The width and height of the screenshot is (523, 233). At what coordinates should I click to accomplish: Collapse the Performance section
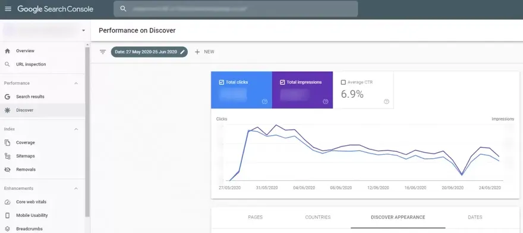tap(76, 83)
